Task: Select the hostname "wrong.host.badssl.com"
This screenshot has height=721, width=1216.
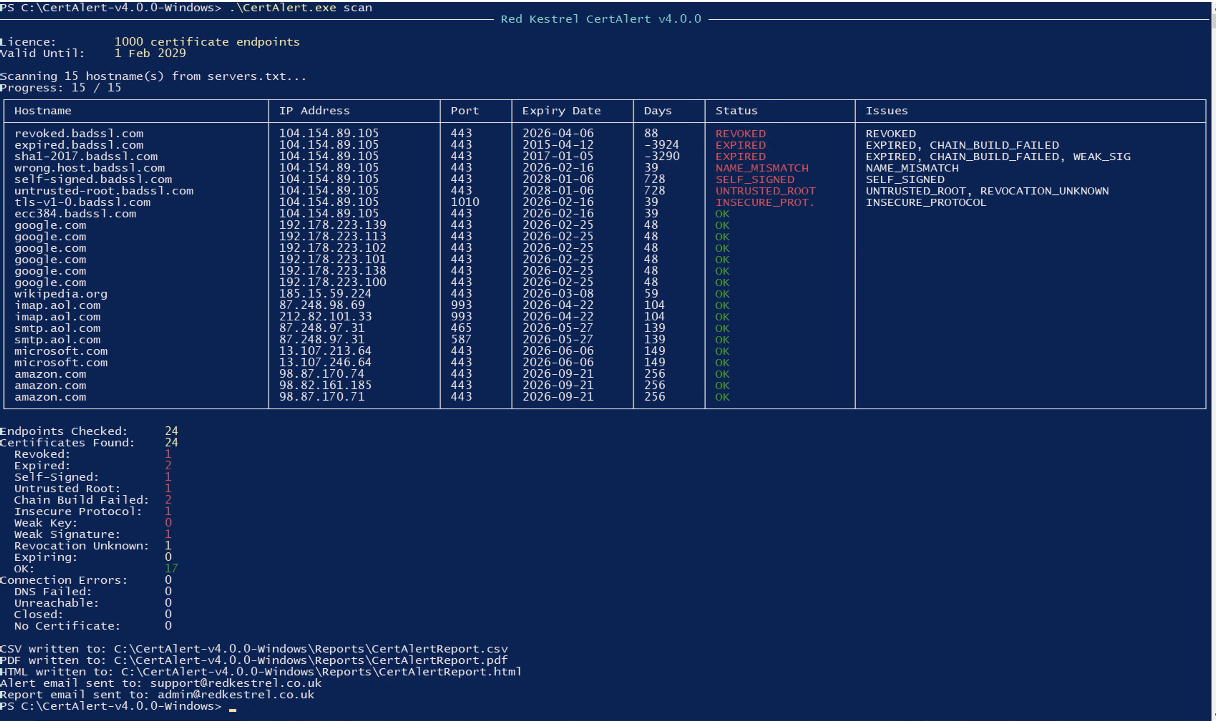Action: point(89,168)
